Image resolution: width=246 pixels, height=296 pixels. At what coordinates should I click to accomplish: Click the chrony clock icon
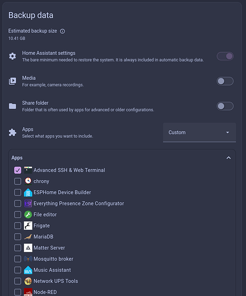[28, 181]
